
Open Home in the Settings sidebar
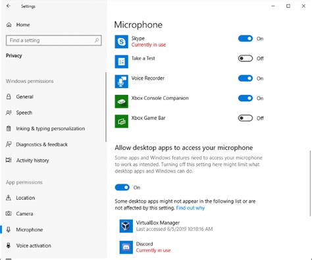point(23,24)
